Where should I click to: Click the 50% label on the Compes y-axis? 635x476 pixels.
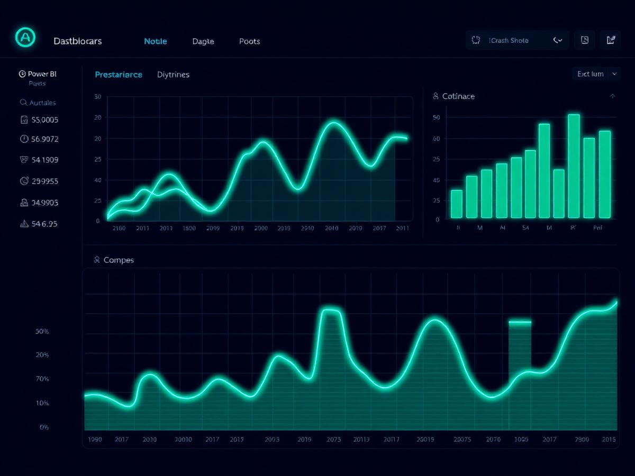(42, 332)
